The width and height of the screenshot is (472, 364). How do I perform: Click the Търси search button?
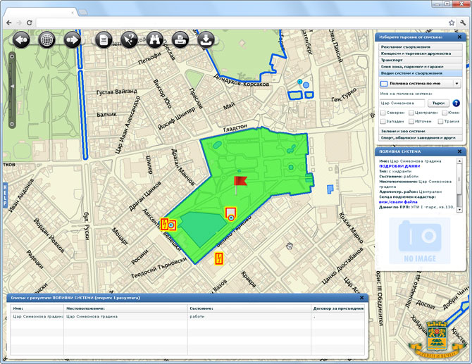438,103
